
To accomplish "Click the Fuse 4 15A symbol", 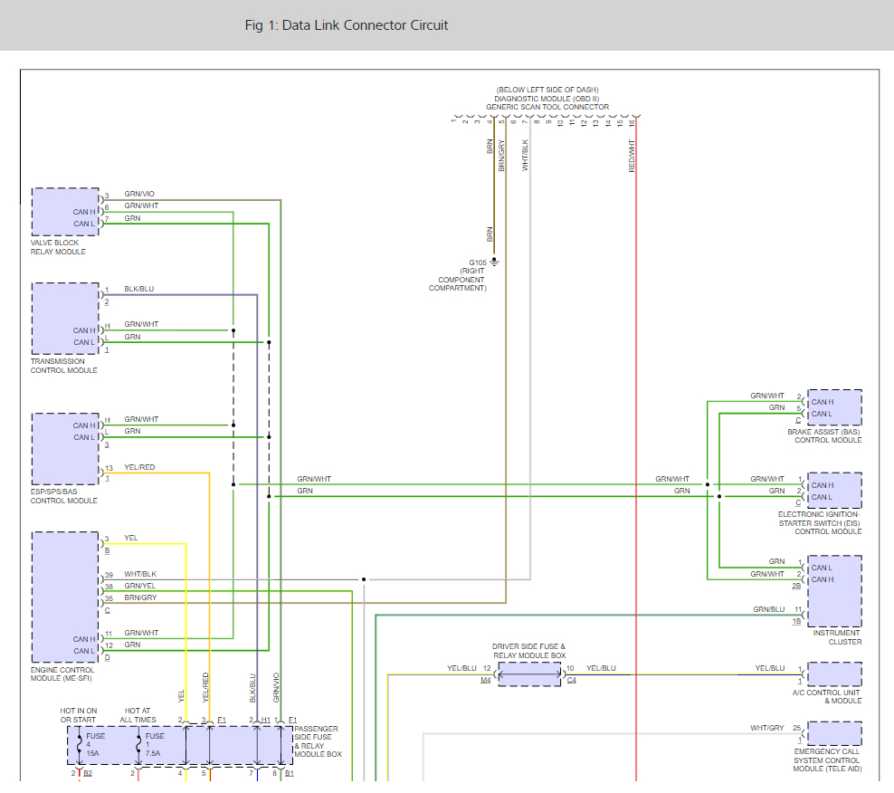I will pos(80,745).
